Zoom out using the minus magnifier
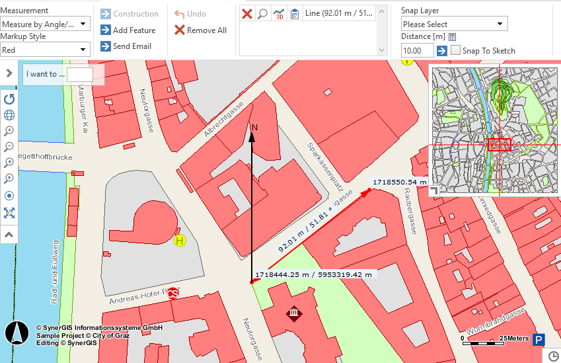561x363 pixels. coord(9,147)
